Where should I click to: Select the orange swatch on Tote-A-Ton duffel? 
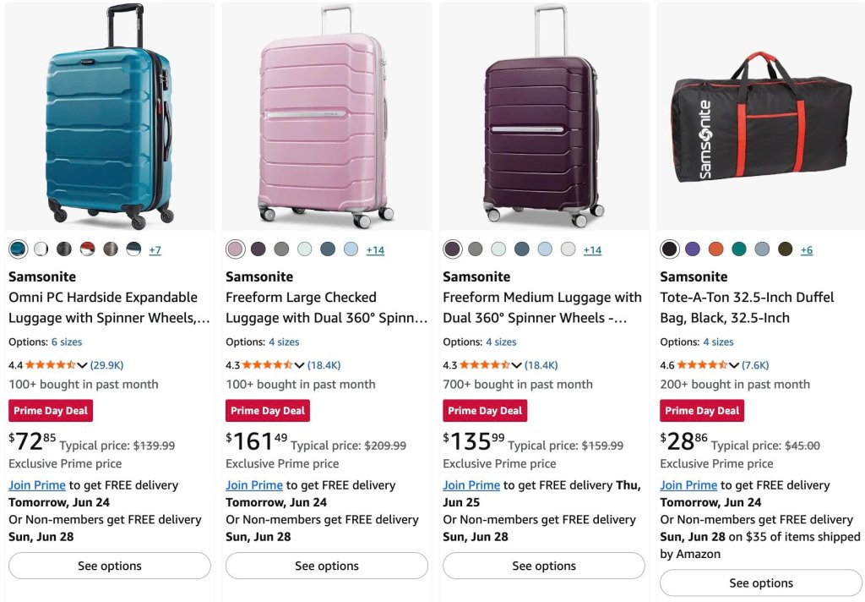[x=715, y=249]
